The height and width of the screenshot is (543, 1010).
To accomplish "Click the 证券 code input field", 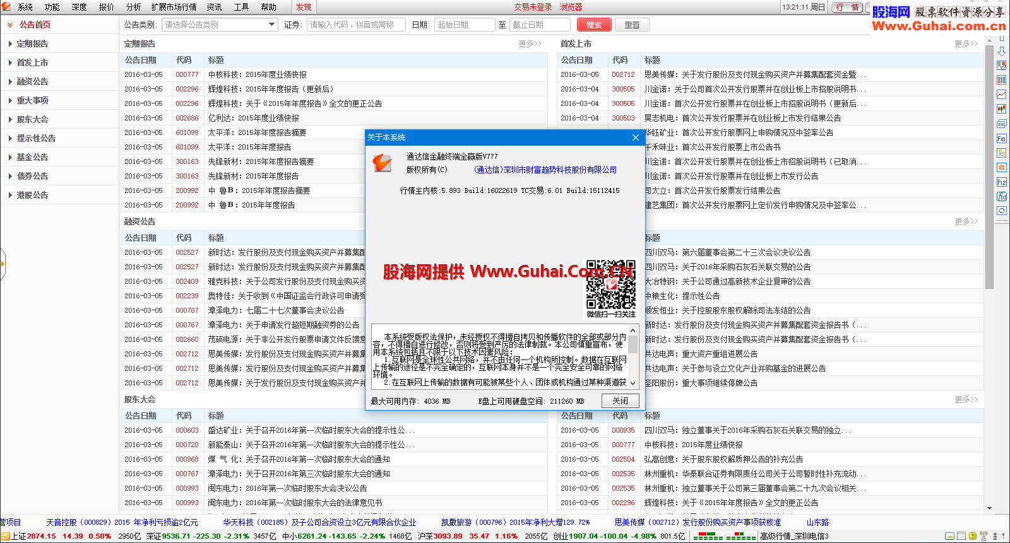I will pyautogui.click(x=356, y=25).
